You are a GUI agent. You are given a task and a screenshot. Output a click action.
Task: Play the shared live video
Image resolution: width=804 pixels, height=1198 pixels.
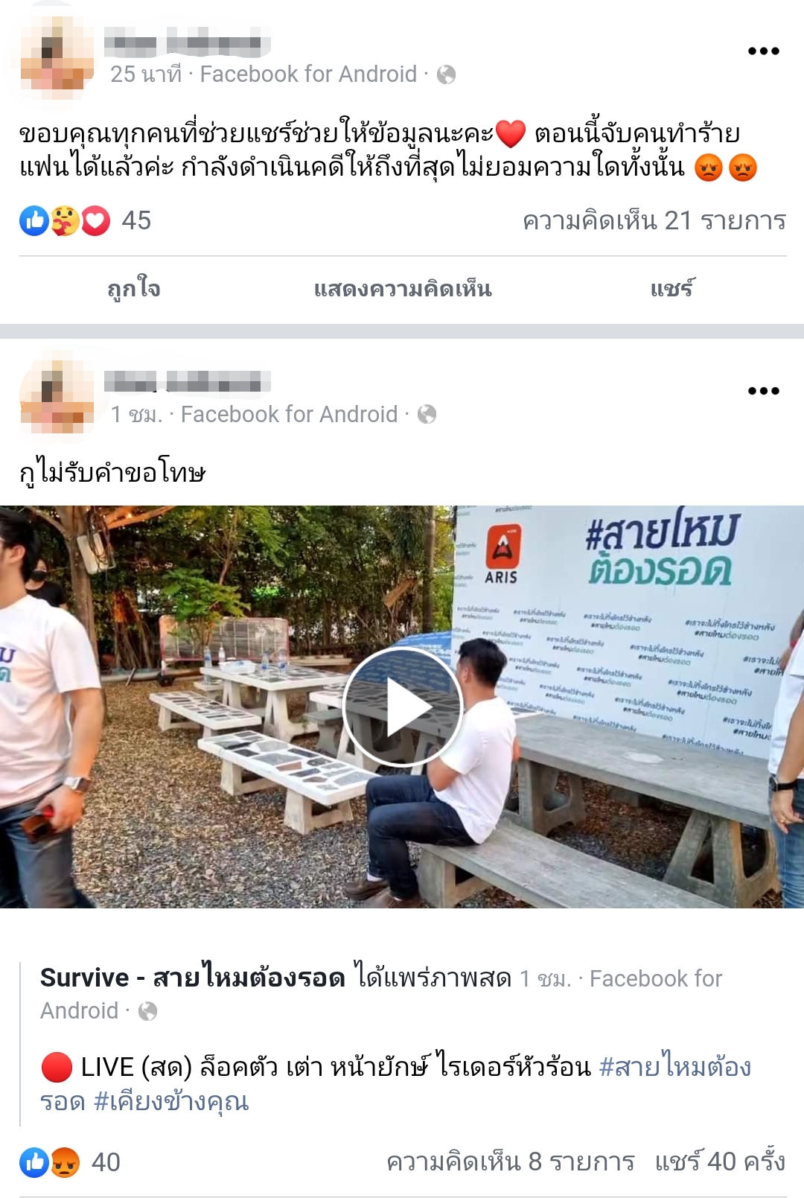click(403, 707)
